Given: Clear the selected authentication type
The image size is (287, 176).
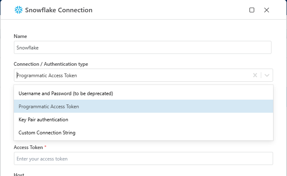Looking at the screenshot, I should [255, 75].
